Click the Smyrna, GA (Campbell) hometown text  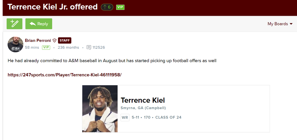[143, 108]
